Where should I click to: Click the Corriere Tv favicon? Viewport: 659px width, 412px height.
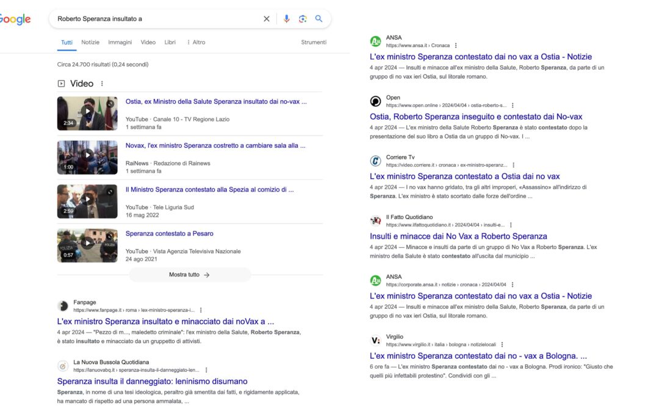click(375, 161)
